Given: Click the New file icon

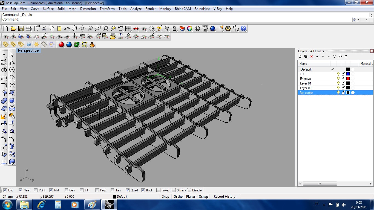Looking at the screenshot, I should point(5,28).
